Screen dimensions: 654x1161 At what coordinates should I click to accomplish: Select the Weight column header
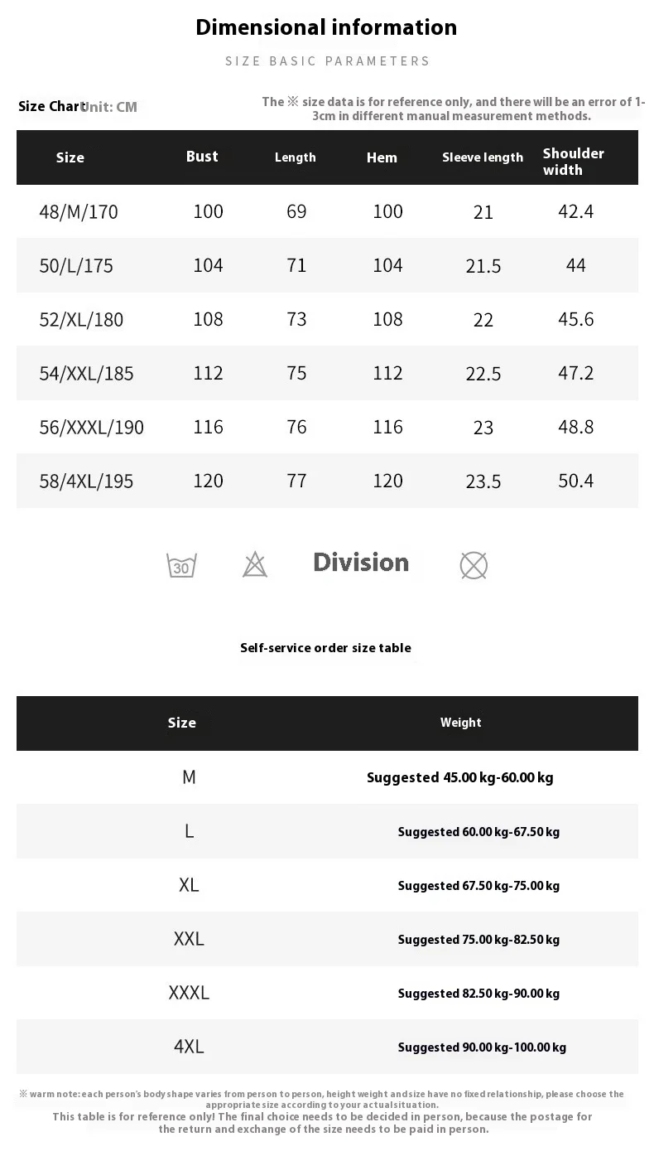point(460,723)
